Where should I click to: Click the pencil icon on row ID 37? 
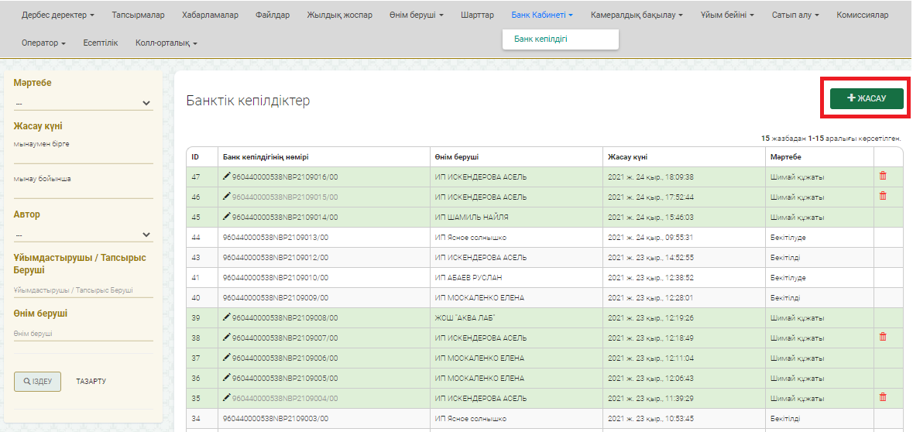pyautogui.click(x=227, y=358)
